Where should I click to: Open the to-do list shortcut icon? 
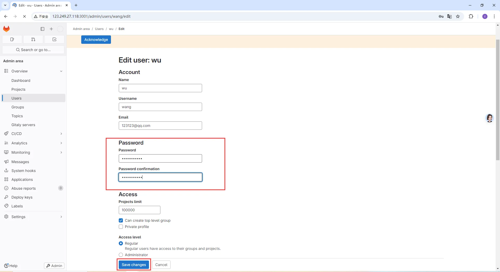click(54, 39)
